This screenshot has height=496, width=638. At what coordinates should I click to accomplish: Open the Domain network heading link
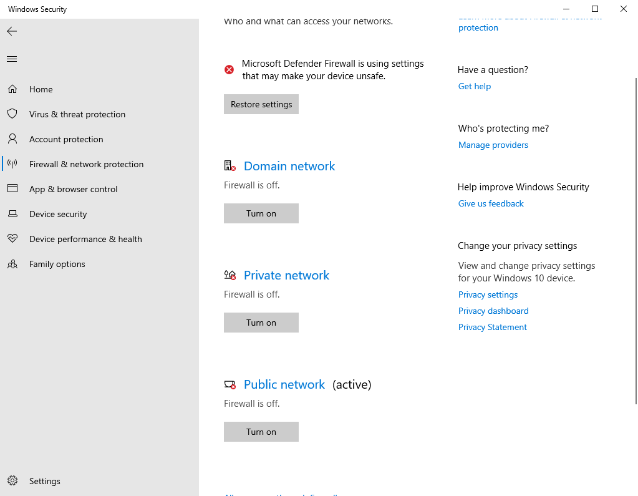tap(289, 166)
